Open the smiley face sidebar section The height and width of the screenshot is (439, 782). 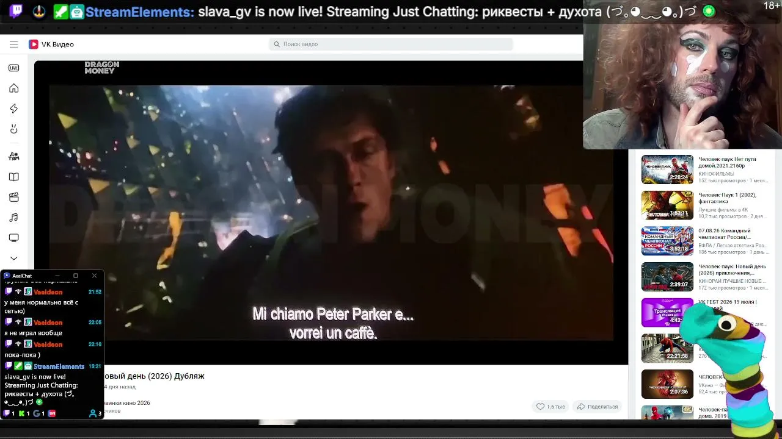[x=13, y=129]
